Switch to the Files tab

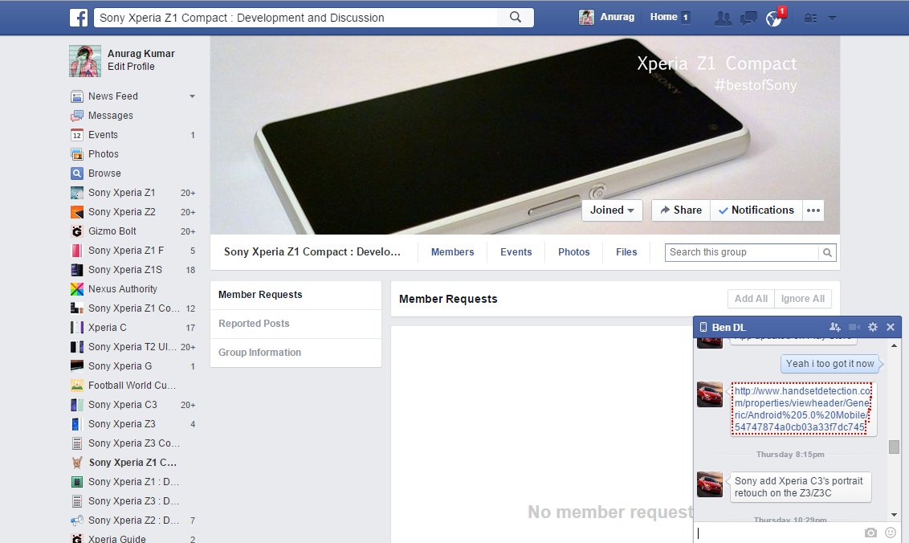click(626, 251)
